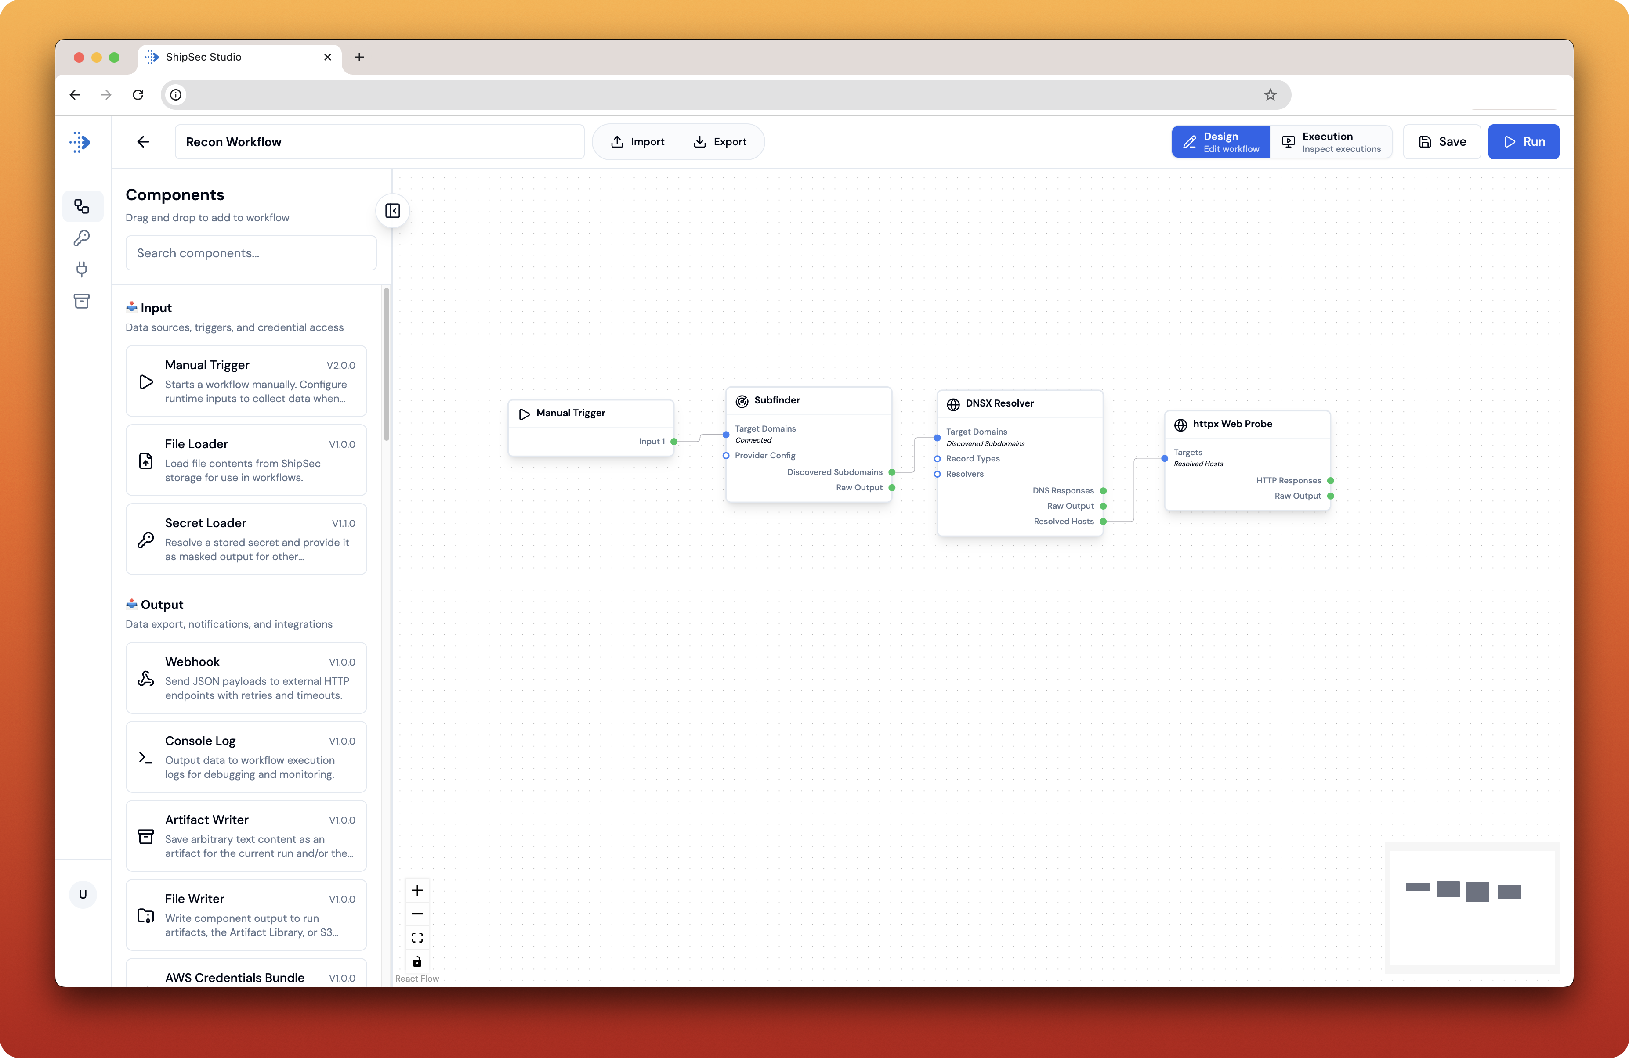Save the Recon Workflow
Viewport: 1629px width, 1058px height.
(1441, 141)
